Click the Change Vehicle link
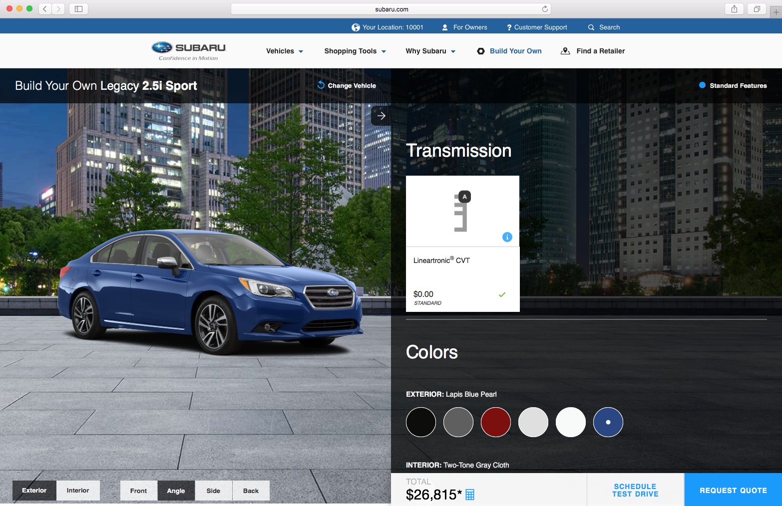Viewport: 782px width, 506px height. [352, 86]
